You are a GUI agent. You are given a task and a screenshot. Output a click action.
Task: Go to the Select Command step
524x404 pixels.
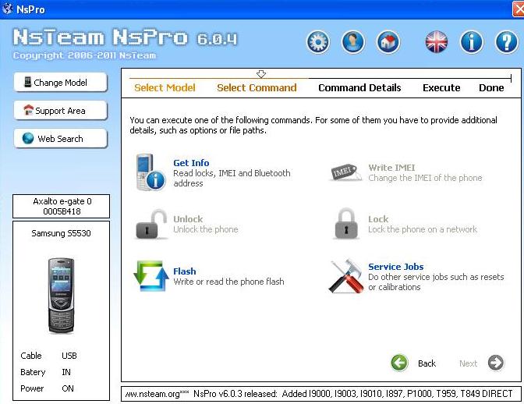(257, 87)
